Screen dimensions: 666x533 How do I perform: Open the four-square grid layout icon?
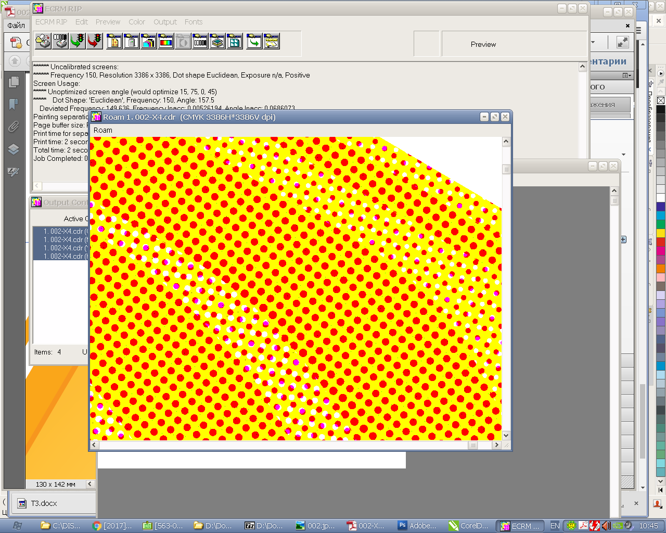[x=235, y=41]
